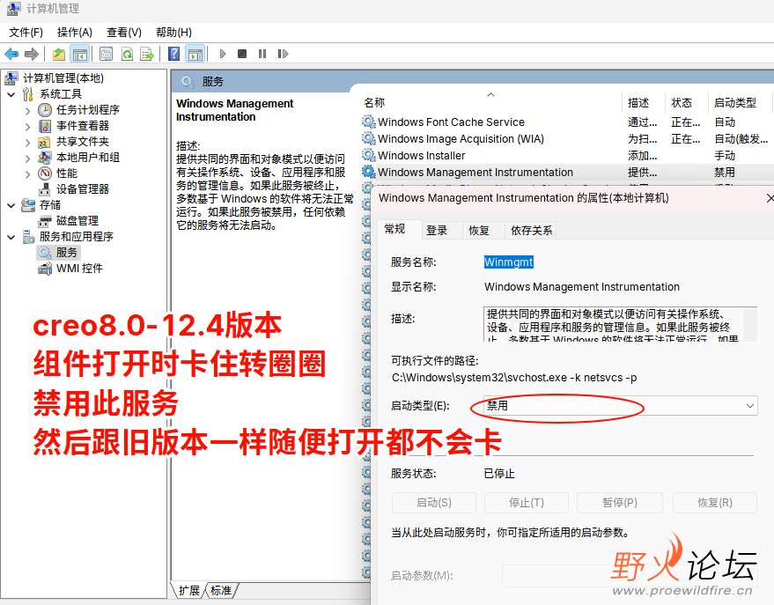Screen dimensions: 774x605
Task: Toggle the console tree pane icon
Action: click(x=82, y=54)
